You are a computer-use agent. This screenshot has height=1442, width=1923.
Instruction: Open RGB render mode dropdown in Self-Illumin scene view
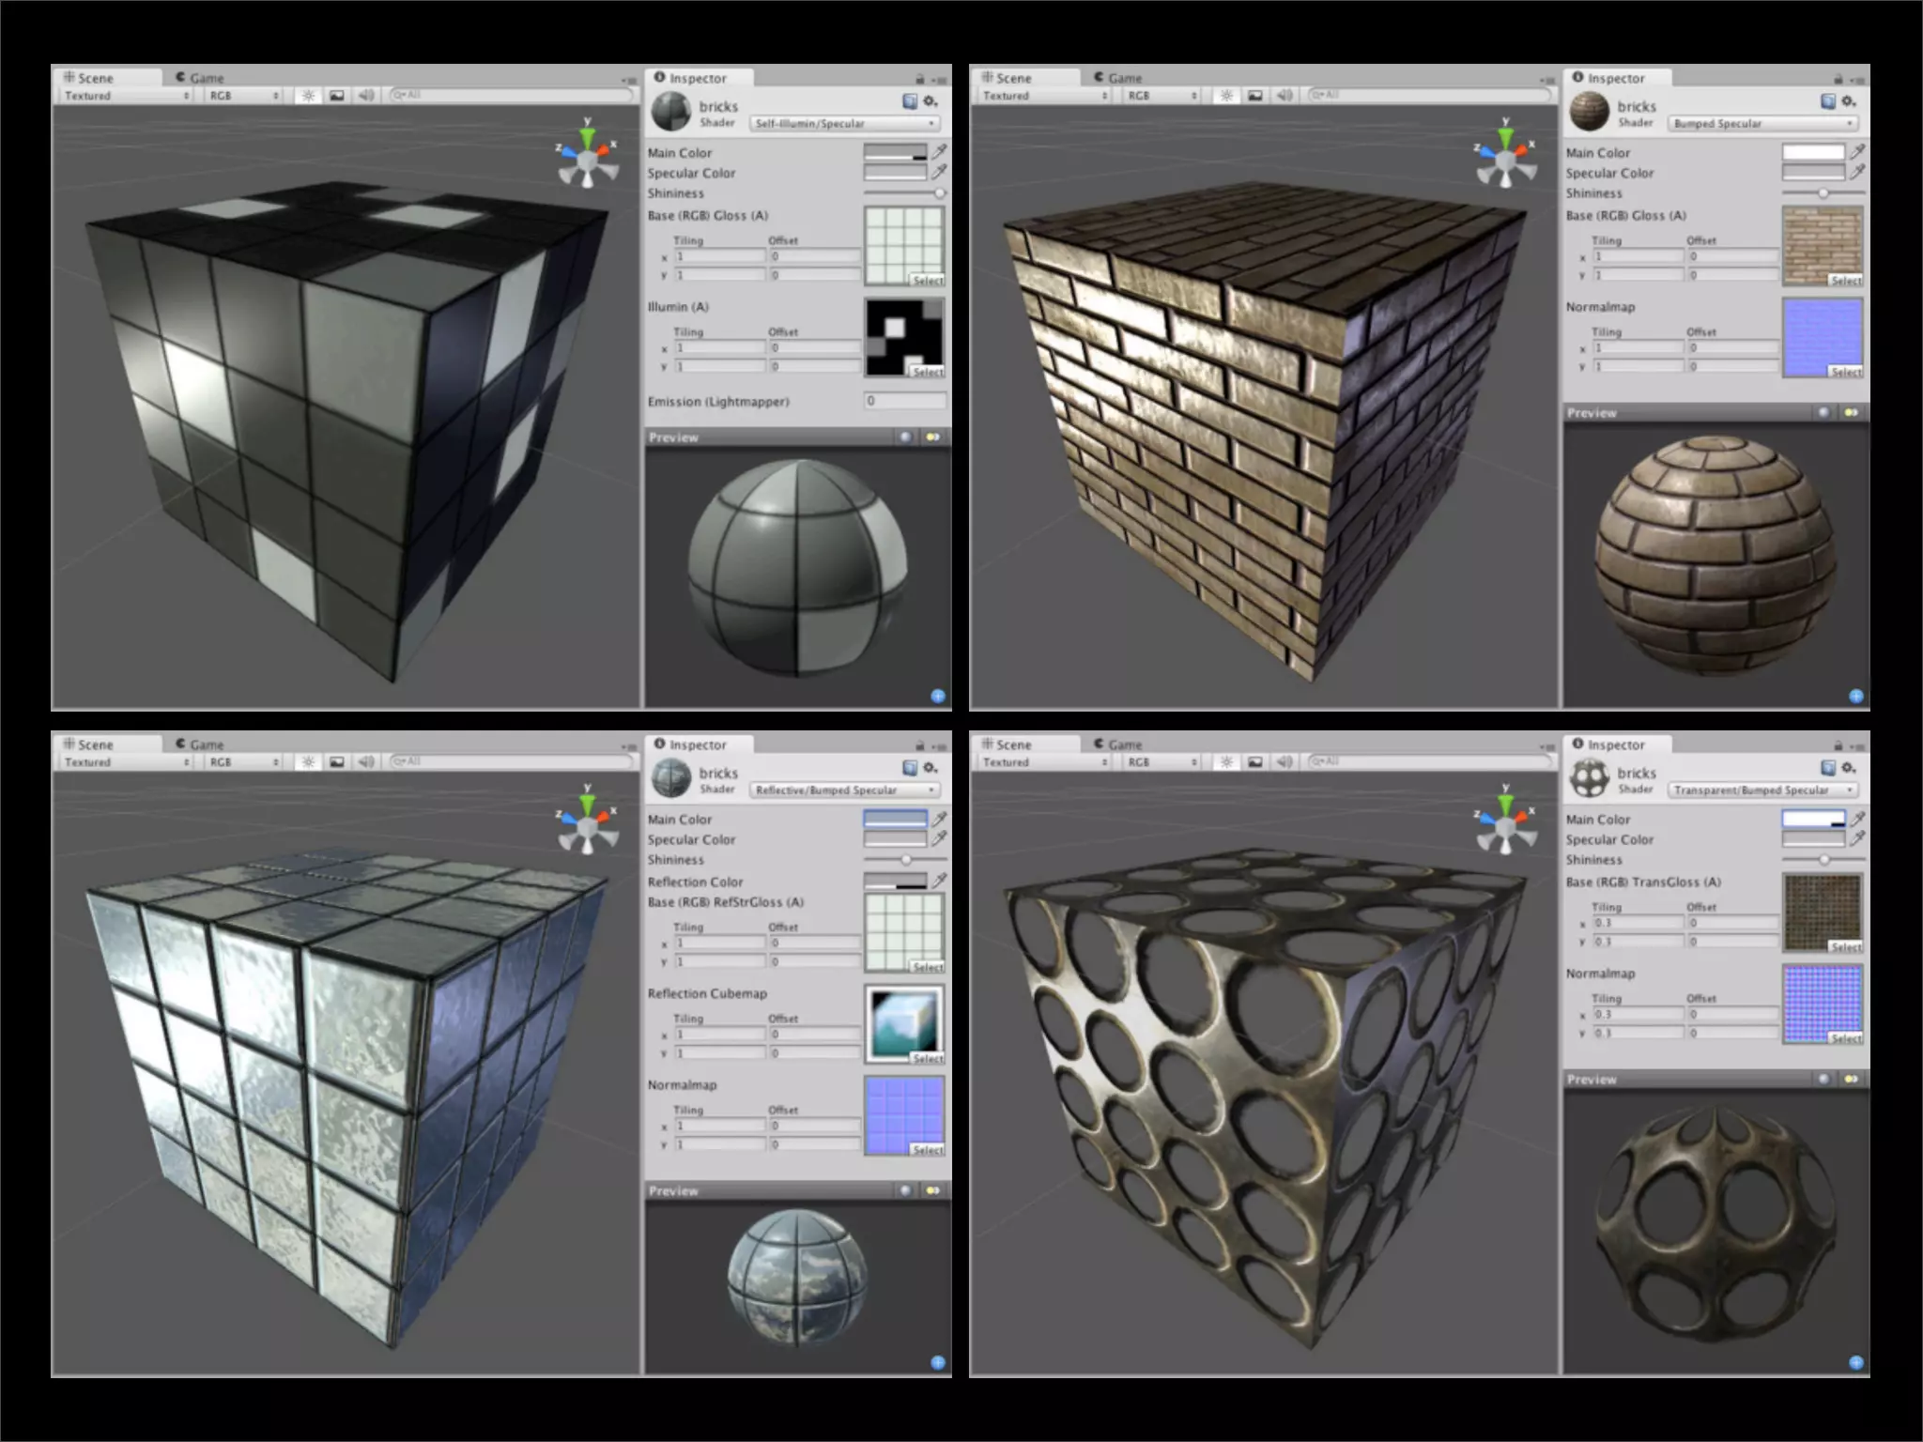click(x=242, y=96)
